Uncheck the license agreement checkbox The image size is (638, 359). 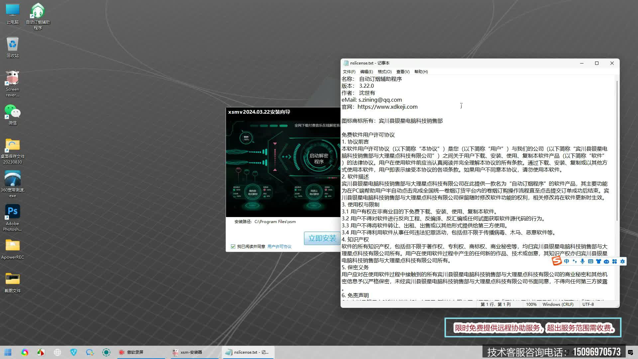pyautogui.click(x=233, y=246)
